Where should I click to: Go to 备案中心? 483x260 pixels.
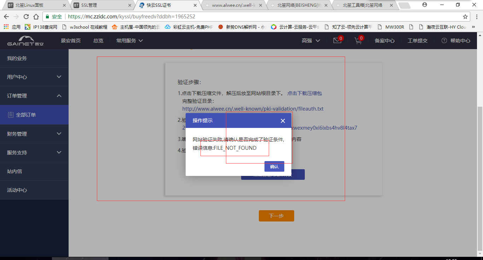pos(385,41)
